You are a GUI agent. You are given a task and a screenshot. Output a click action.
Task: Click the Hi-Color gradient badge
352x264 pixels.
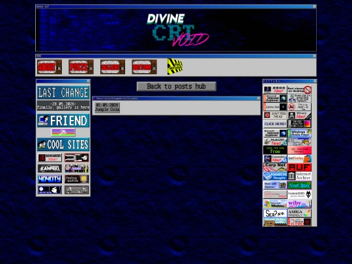pyautogui.click(x=299, y=124)
